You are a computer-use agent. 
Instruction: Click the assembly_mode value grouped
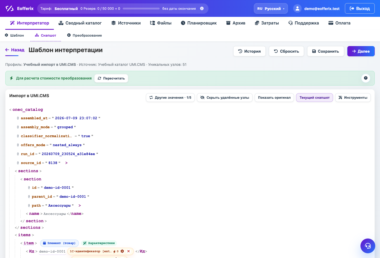pos(65,127)
